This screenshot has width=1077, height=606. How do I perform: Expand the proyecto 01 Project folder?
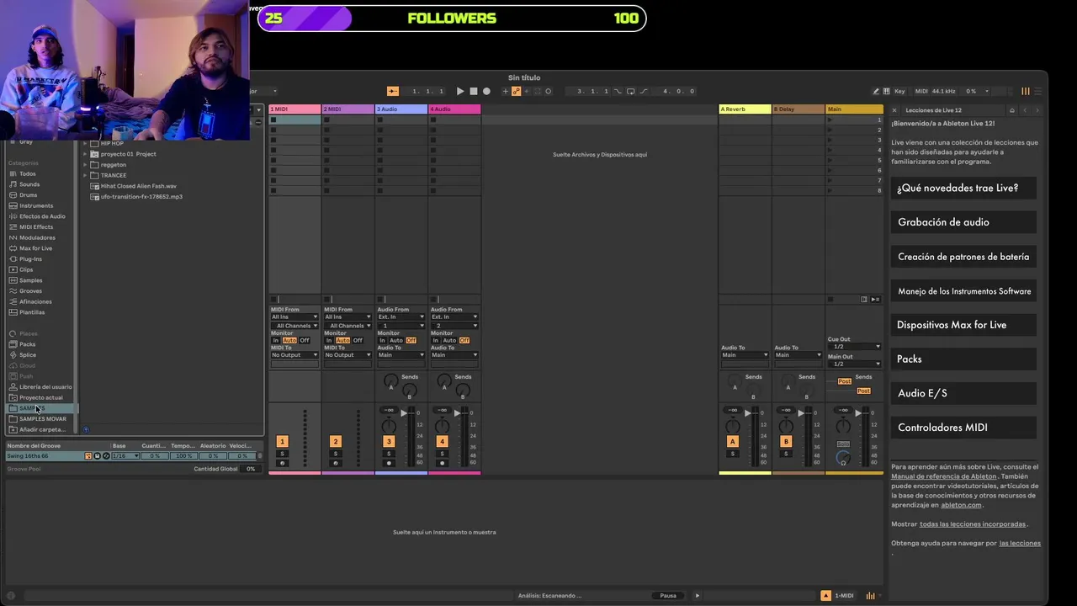tap(85, 154)
